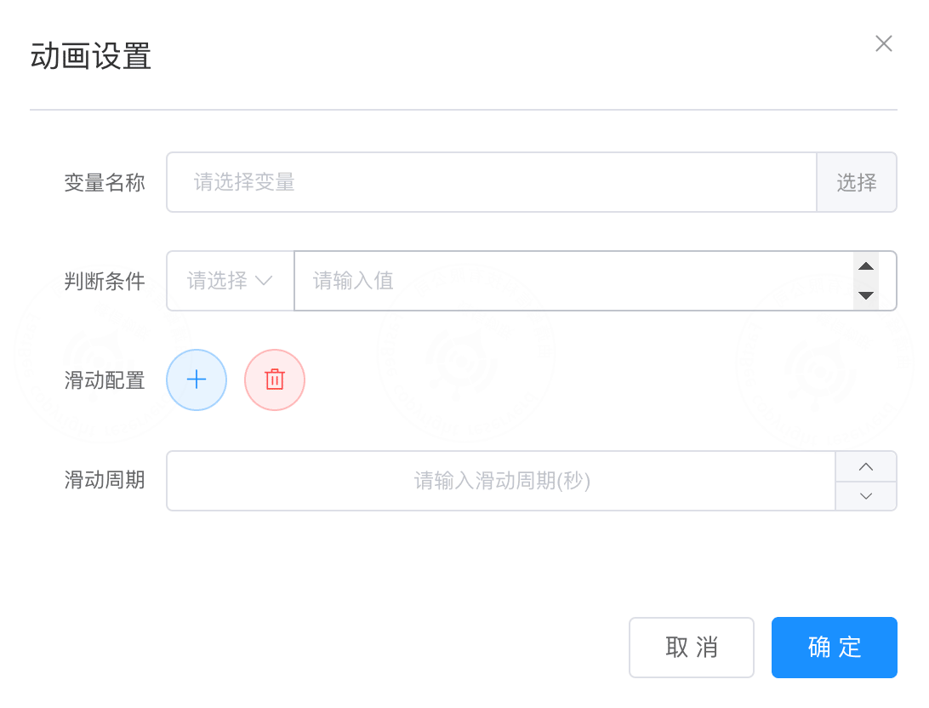Open the variable picker via 选择 button

pos(857,182)
